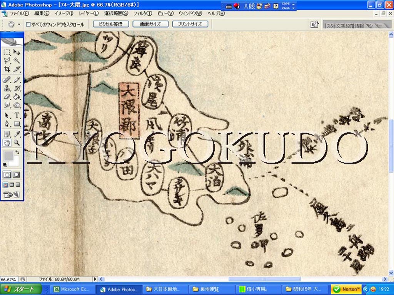Select the Eyedropper tool
Viewport: 394px width, 295px height.
17,134
